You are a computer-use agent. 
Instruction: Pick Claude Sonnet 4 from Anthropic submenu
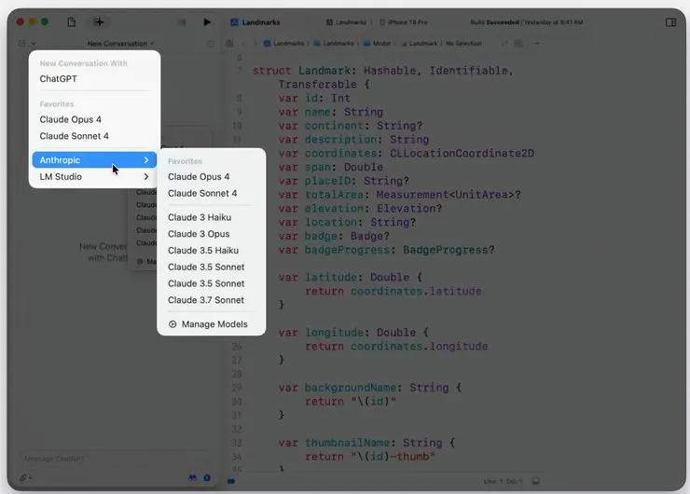[x=212, y=193]
